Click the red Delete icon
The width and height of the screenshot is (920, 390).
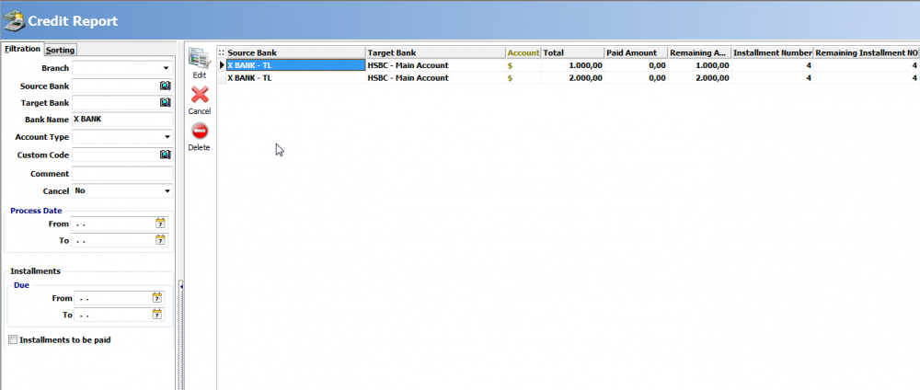200,131
